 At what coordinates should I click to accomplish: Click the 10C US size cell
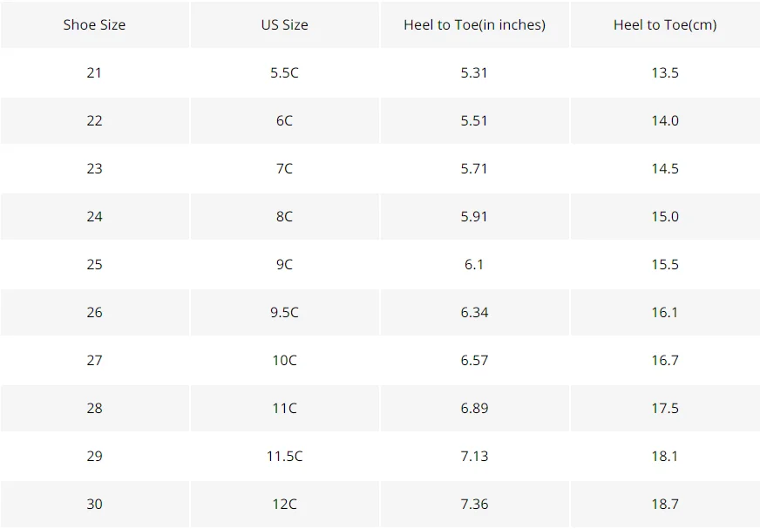pyautogui.click(x=284, y=361)
